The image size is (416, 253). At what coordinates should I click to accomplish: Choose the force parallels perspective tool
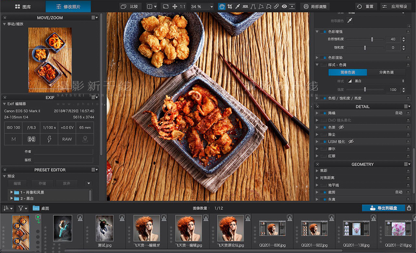253,7
